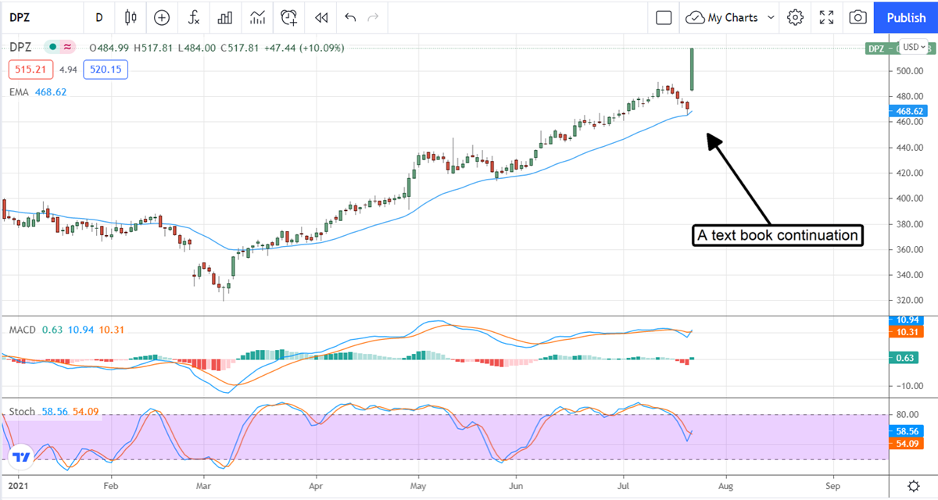The width and height of the screenshot is (938, 500).
Task: Expand the My Charts dropdown arrow
Action: pyautogui.click(x=771, y=17)
